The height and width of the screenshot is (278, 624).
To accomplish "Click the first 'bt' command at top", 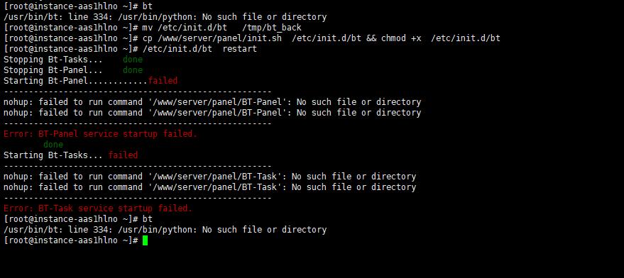I will click(148, 6).
